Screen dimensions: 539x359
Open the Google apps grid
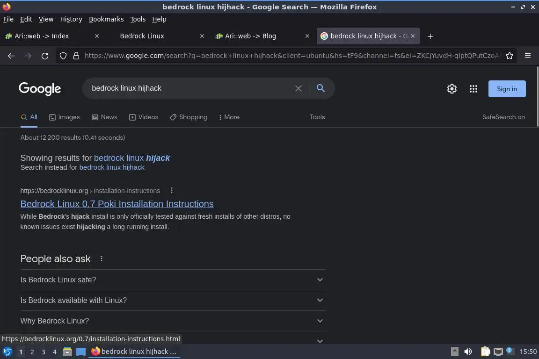point(473,89)
